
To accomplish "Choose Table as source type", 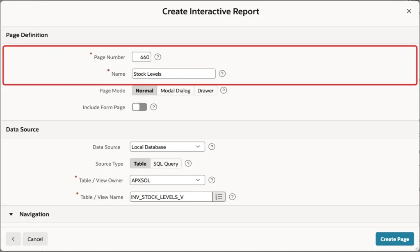I will tap(140, 164).
